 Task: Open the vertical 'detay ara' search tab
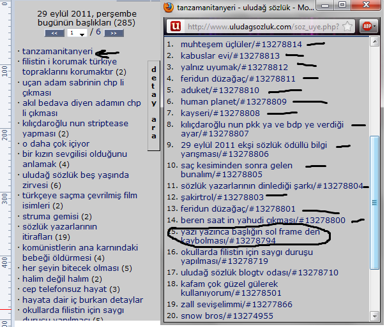(154, 105)
